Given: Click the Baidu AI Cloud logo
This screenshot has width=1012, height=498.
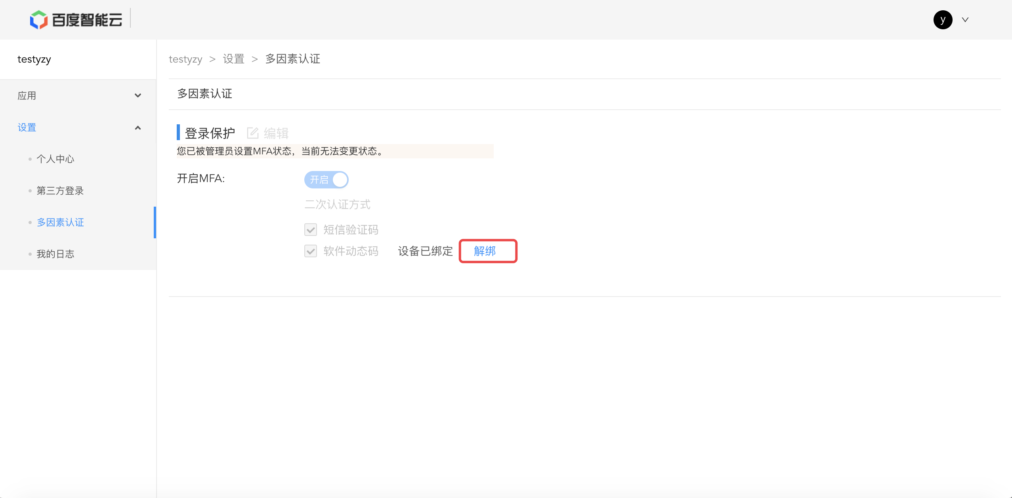Looking at the screenshot, I should point(76,20).
